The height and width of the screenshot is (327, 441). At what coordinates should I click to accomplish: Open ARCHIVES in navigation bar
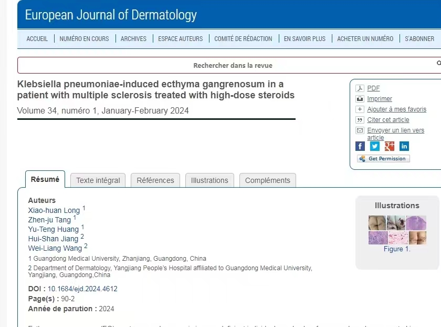coord(133,39)
